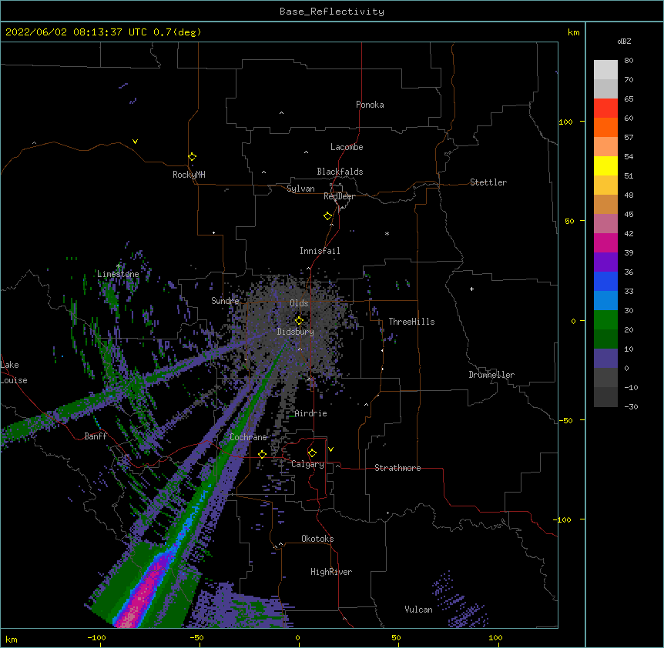Screen dimensions: 664x648
Task: Select the dark green 10-20 dBZ swatch
Action: [605, 339]
